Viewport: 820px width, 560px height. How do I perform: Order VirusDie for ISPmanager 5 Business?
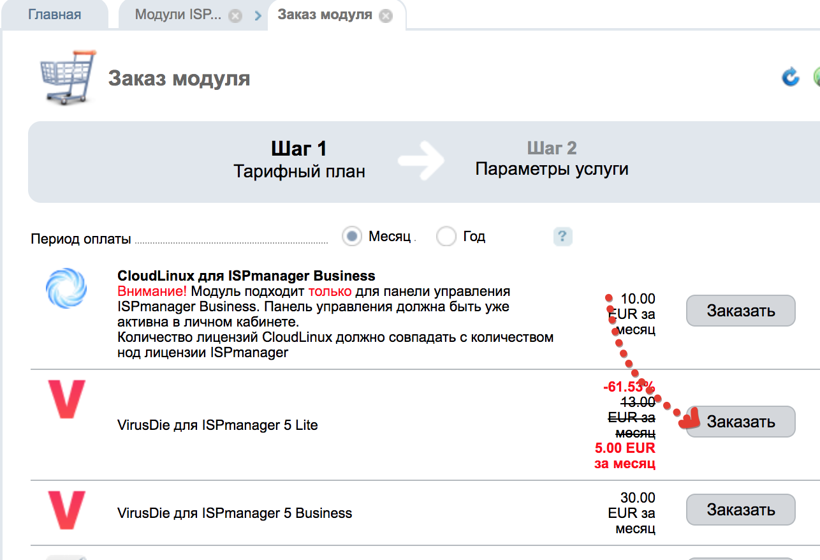(x=740, y=510)
